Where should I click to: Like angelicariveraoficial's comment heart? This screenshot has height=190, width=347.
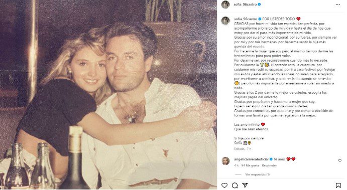pyautogui.click(x=339, y=161)
